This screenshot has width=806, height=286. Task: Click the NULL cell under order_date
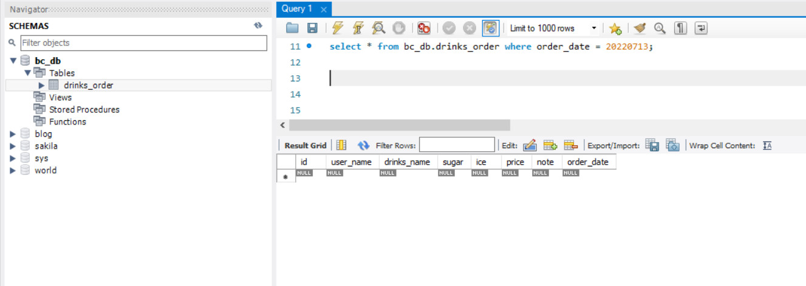click(571, 173)
